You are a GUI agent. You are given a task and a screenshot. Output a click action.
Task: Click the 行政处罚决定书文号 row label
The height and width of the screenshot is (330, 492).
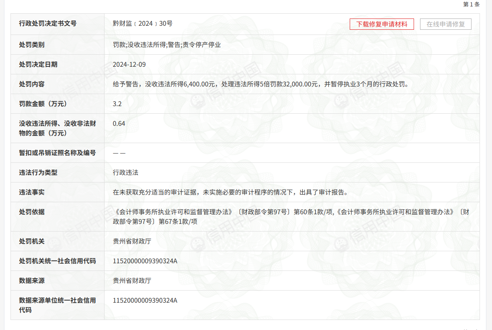click(47, 24)
